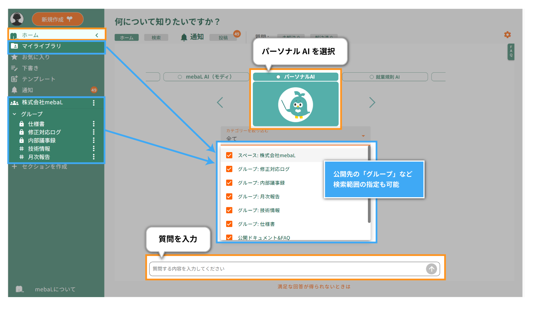551x310 pixels.
Task: Click the hash icon beside 技術情報
Action: pos(22,149)
